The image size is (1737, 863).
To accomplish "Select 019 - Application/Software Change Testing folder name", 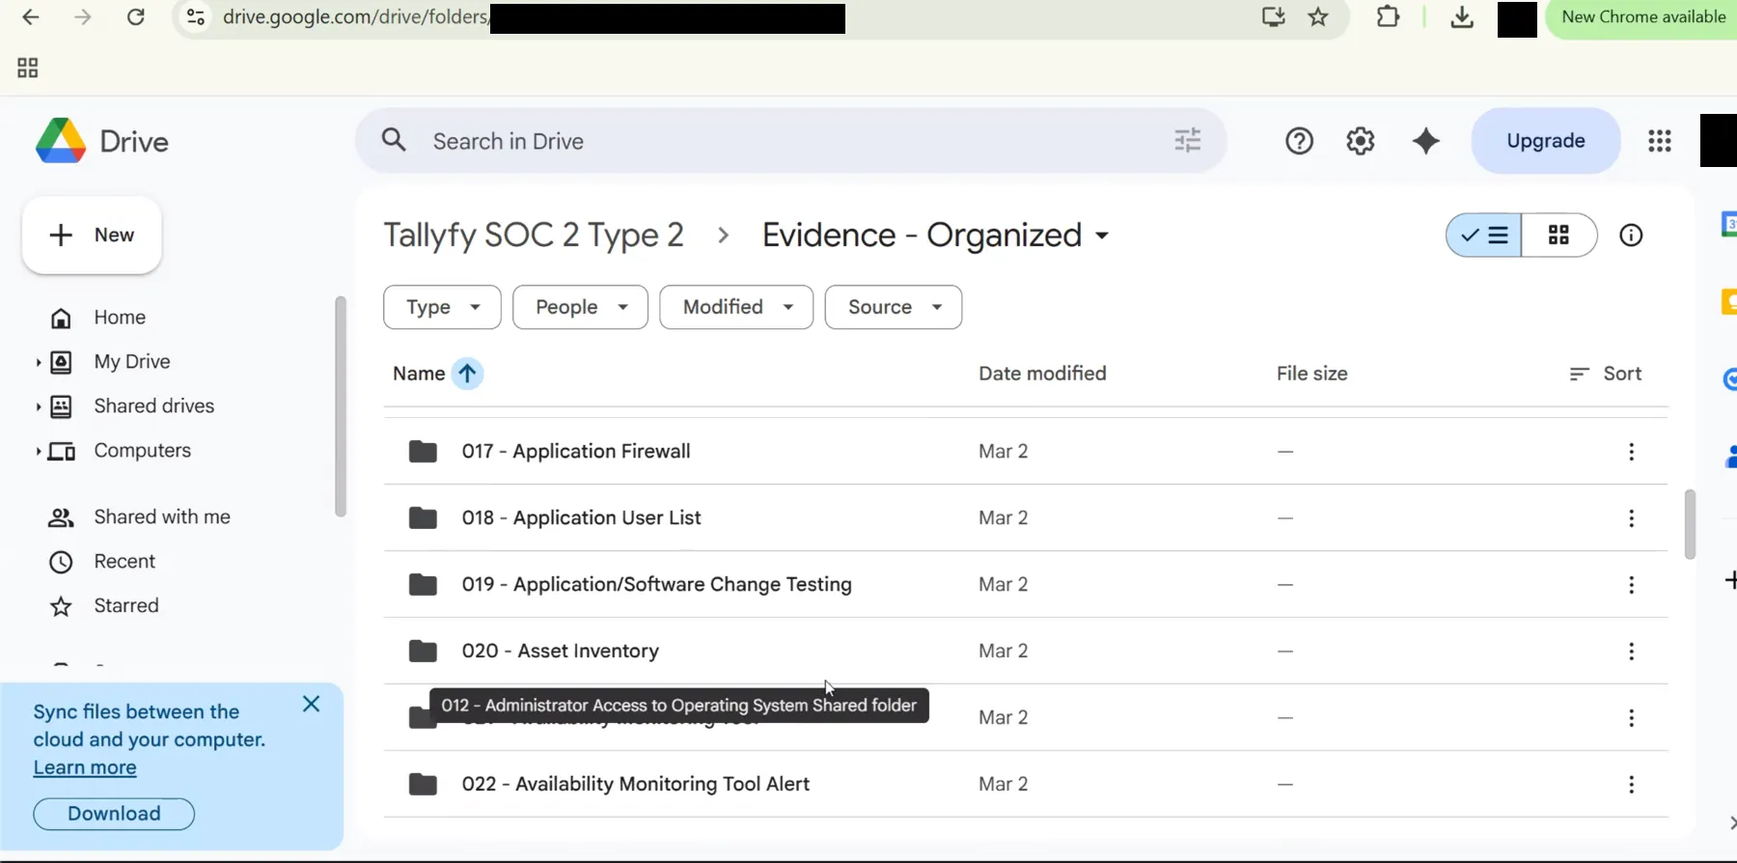I will pos(656,585).
